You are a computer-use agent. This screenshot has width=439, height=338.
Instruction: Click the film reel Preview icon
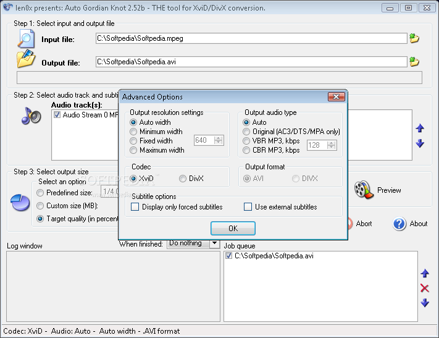(364, 190)
